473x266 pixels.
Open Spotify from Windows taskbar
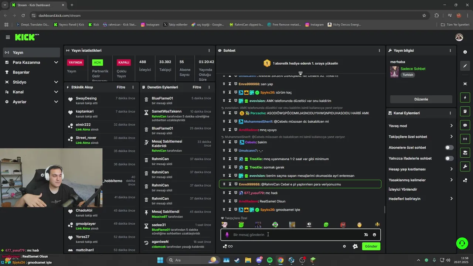coord(270,260)
